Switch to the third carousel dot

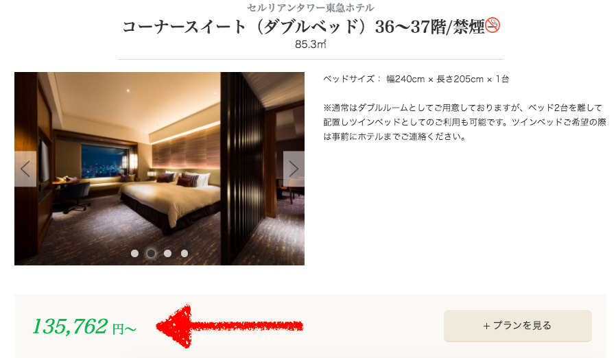click(x=168, y=254)
